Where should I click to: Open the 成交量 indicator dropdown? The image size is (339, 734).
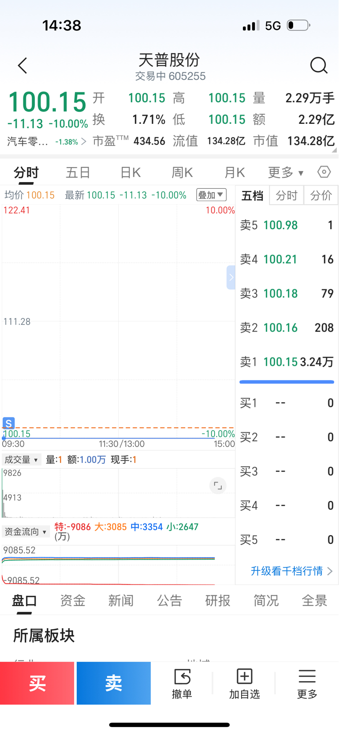(22, 460)
